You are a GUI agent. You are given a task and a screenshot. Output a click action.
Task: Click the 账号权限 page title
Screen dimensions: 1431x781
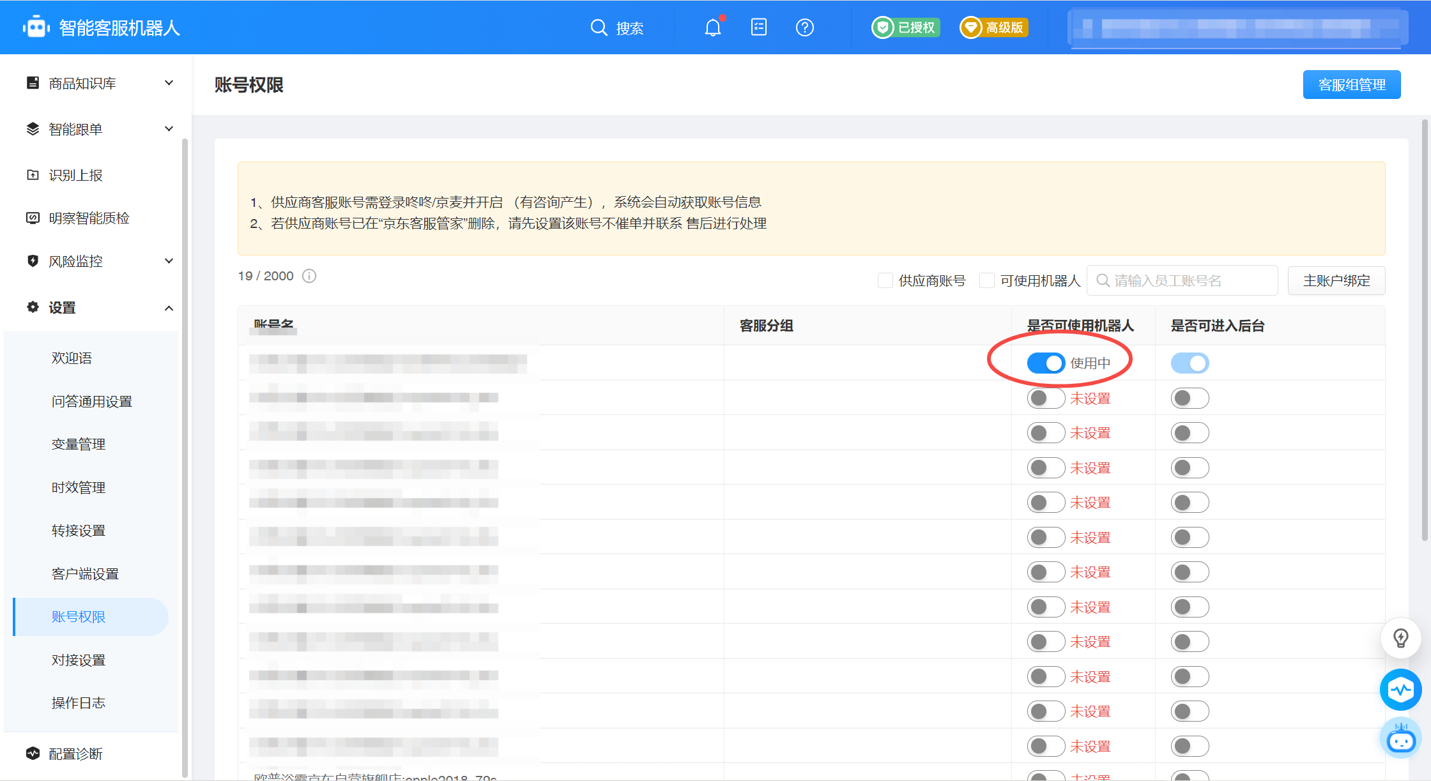(x=249, y=85)
